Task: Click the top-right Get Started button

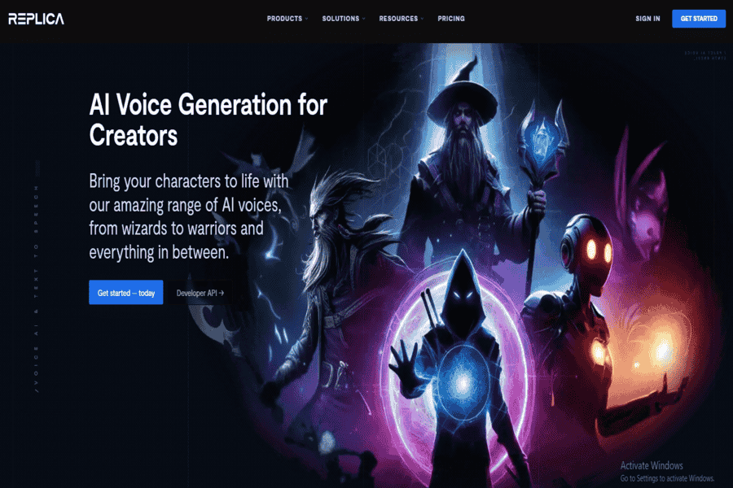Action: [699, 19]
